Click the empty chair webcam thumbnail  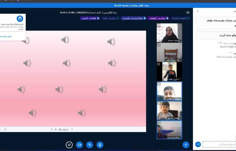[169, 52]
